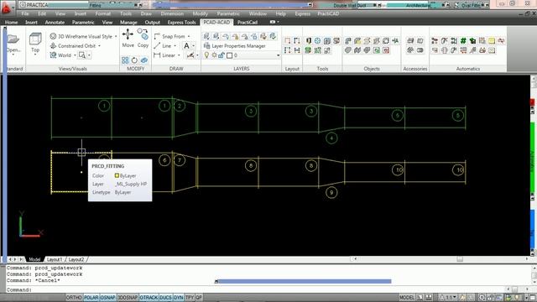Screen dimensions: 537x302
Task: Click the last icon in Automatics bottom row
Action: [492, 50]
